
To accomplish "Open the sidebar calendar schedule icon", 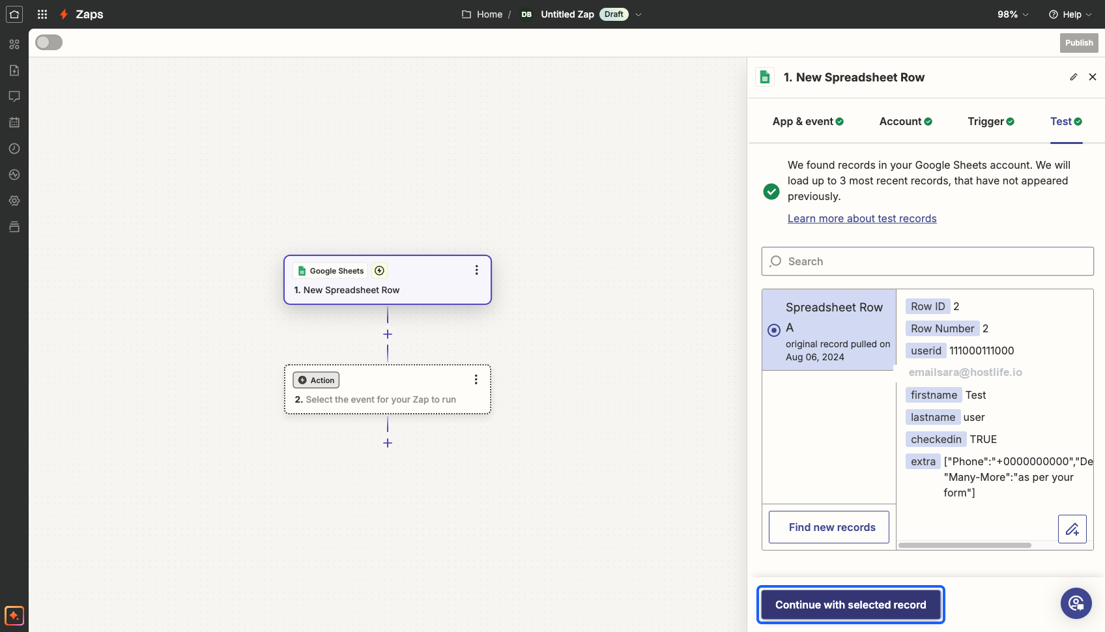I will [x=14, y=122].
